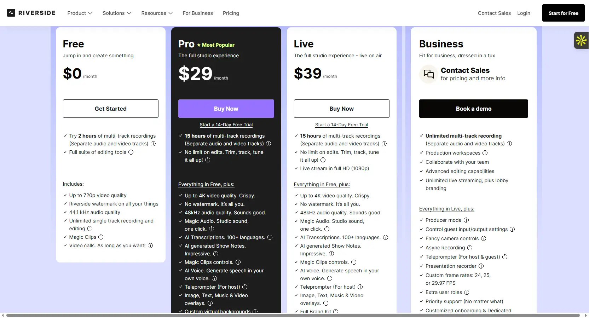Click Book a demo button
The image size is (589, 318).
(x=473, y=109)
